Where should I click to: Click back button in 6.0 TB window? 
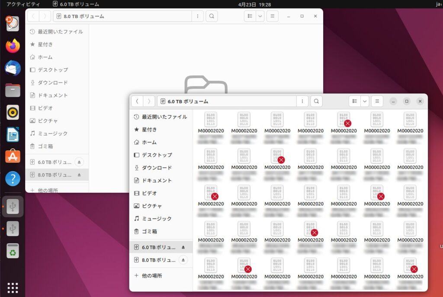click(x=137, y=101)
